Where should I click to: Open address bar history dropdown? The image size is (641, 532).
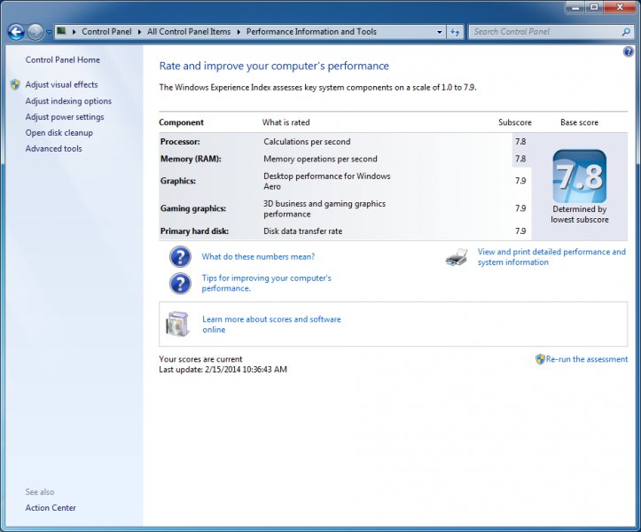[440, 32]
